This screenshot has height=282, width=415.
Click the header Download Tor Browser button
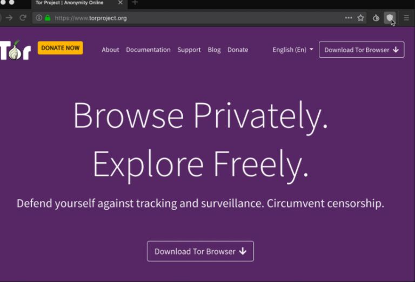pyautogui.click(x=361, y=50)
